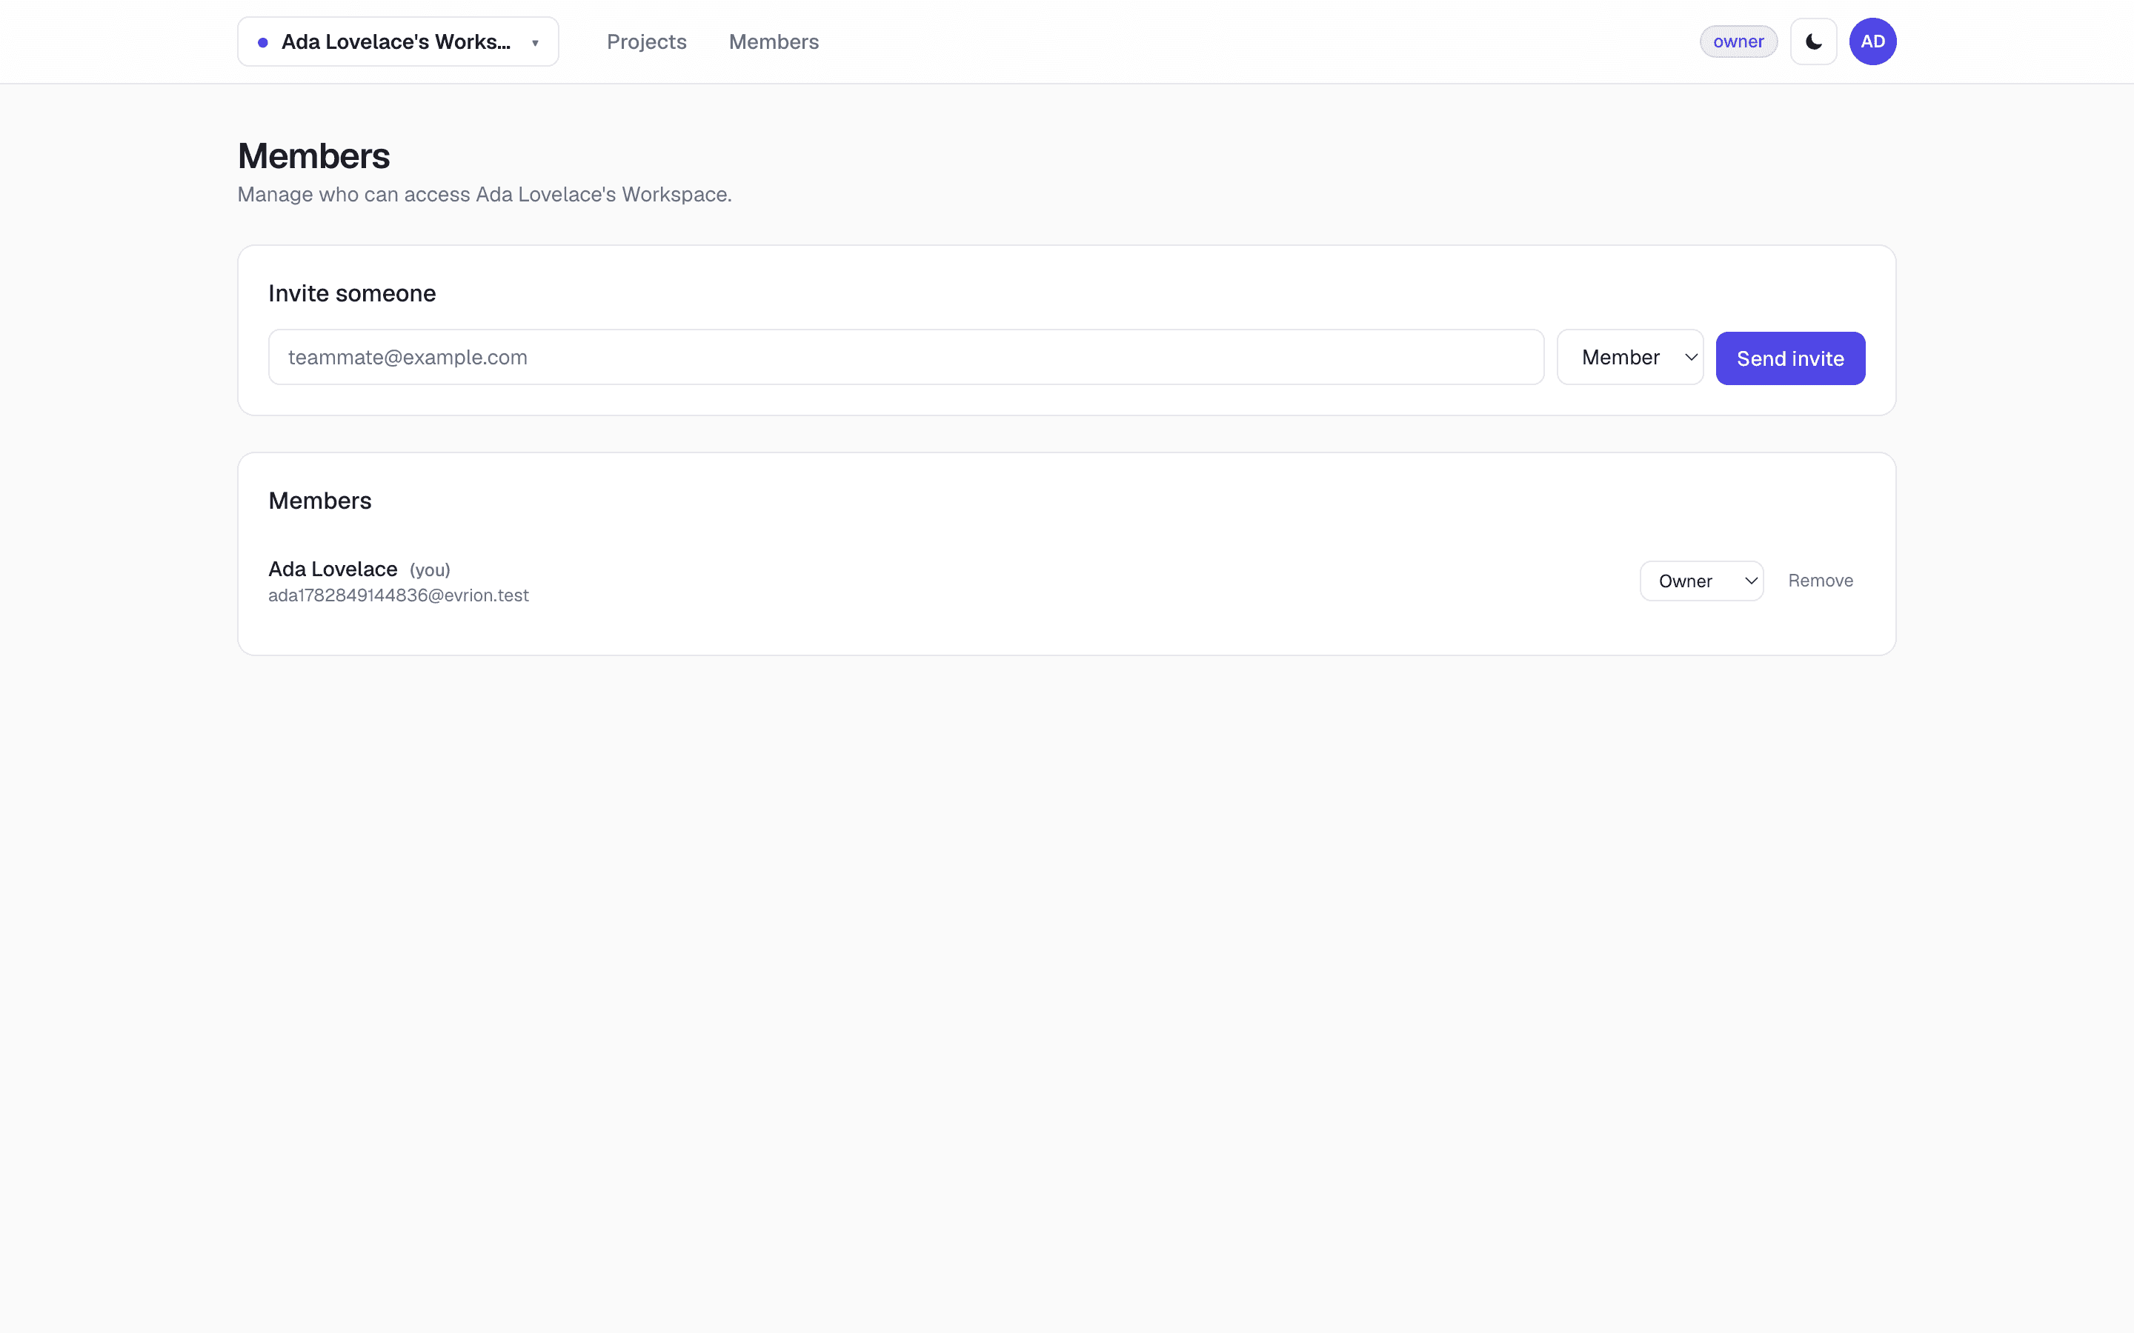Toggle dark mode with moon icon
This screenshot has height=1333, width=2134.
(1813, 41)
